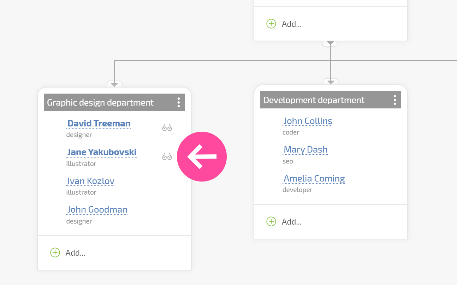Open Ivan Kozlov profile link

90,181
